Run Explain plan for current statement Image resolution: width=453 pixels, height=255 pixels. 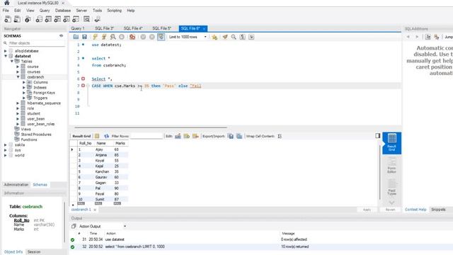click(113, 37)
